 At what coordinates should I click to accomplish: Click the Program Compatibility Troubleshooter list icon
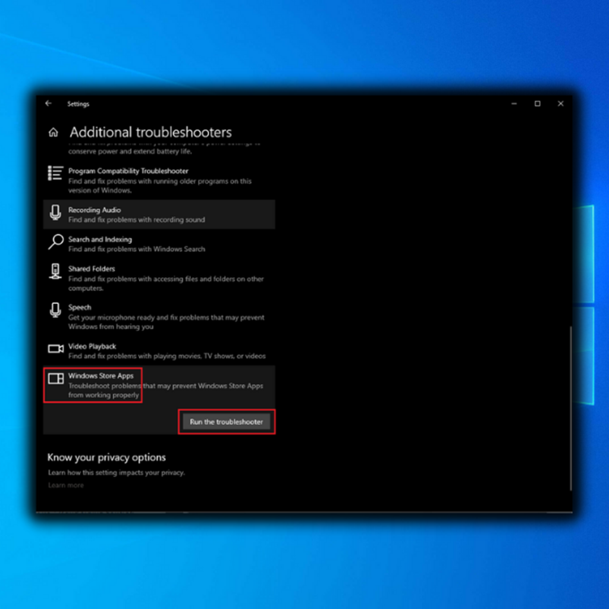[x=55, y=173]
